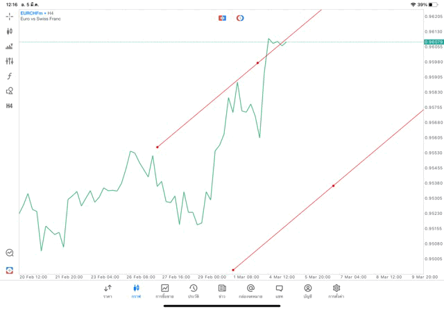Open the Mailbox (กล่องจดหมาย) tab
Screen dimensions: 444x310
(x=250, y=291)
